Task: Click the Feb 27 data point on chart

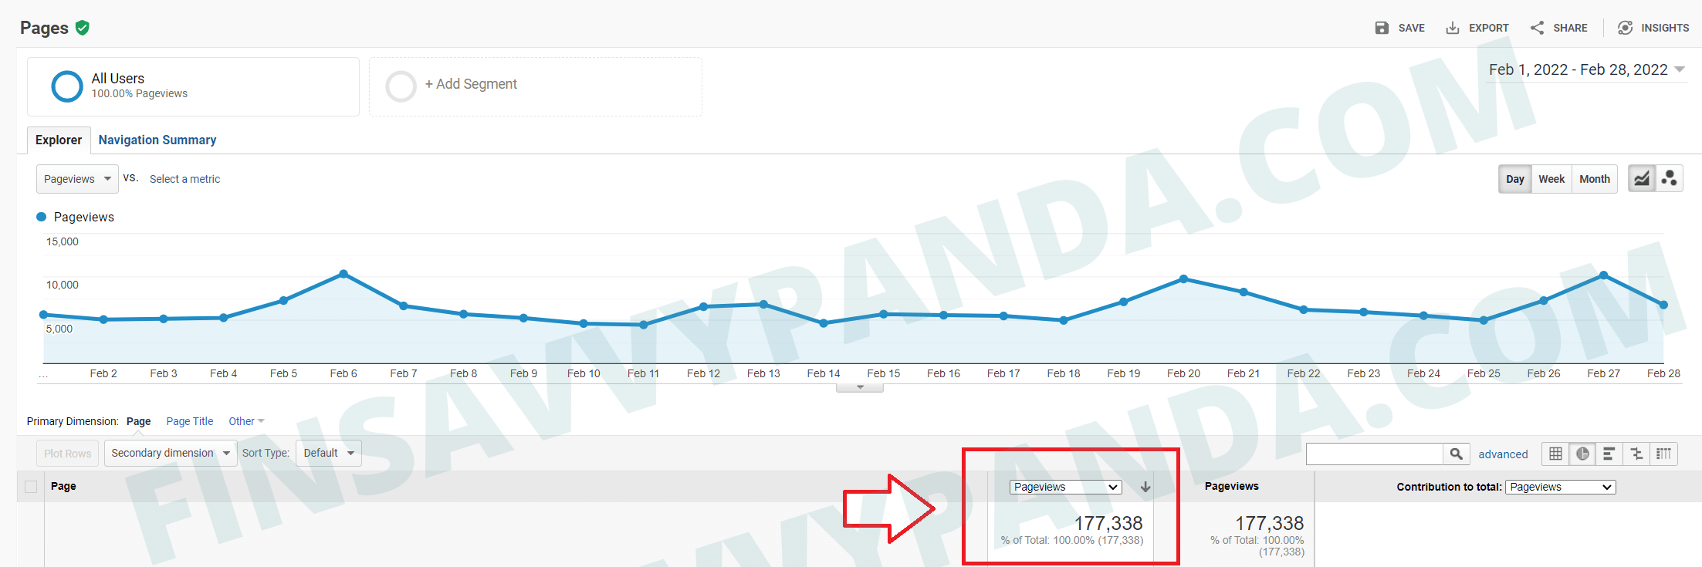Action: tap(1604, 275)
